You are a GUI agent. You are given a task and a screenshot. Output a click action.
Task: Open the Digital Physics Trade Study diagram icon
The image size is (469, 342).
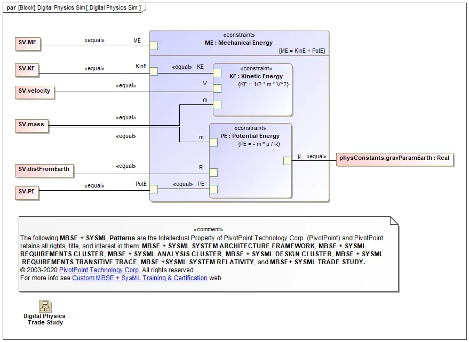tap(45, 306)
